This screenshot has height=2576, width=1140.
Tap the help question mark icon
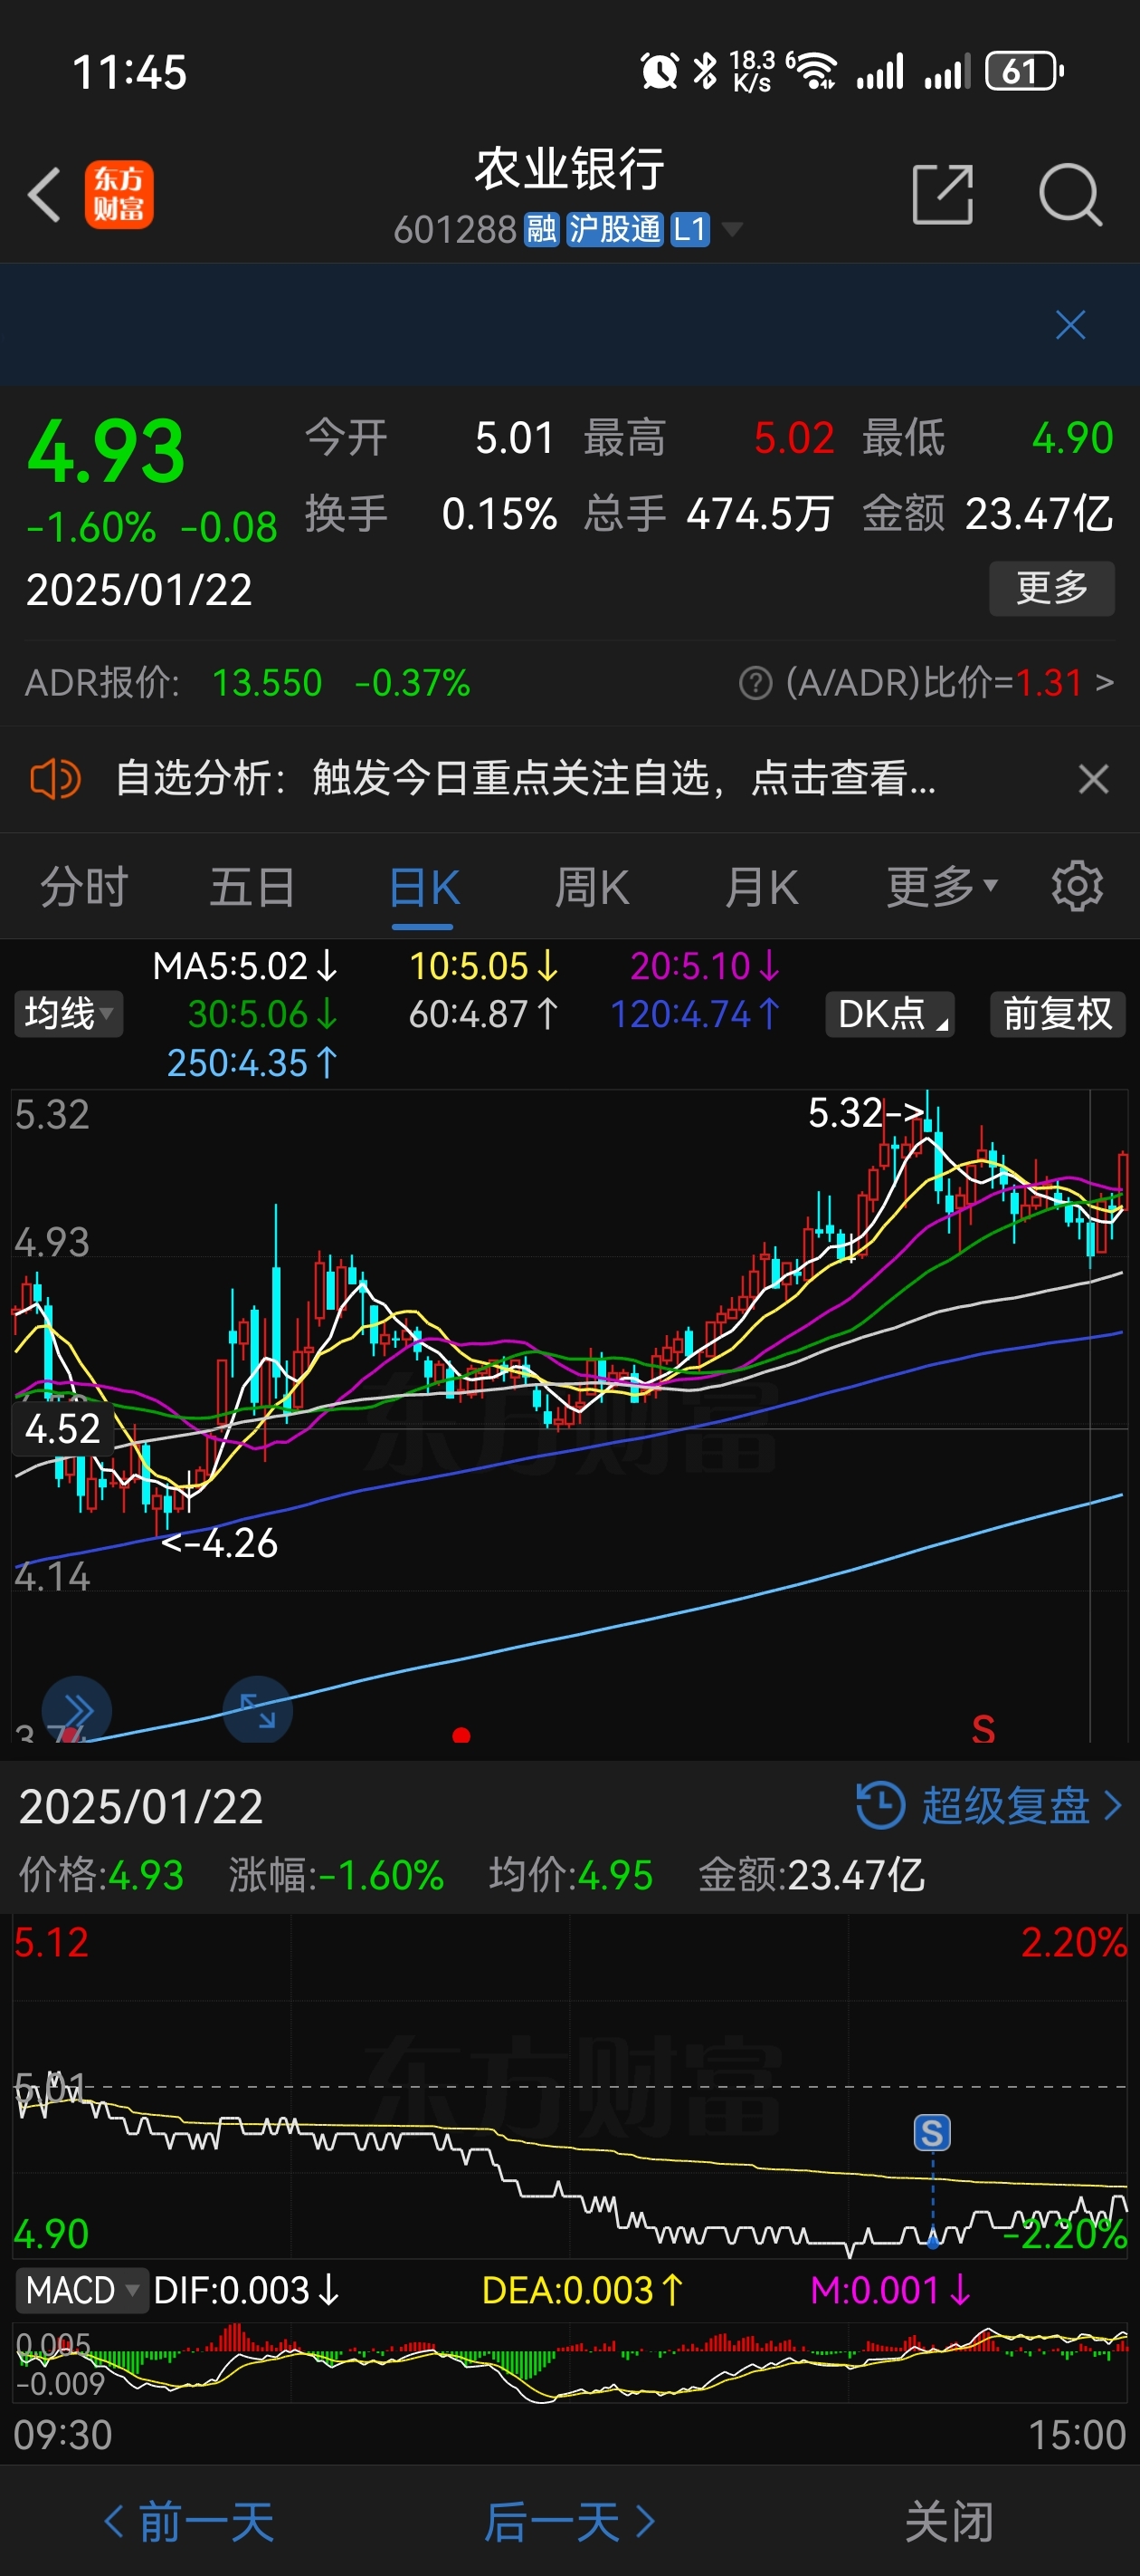tap(755, 683)
